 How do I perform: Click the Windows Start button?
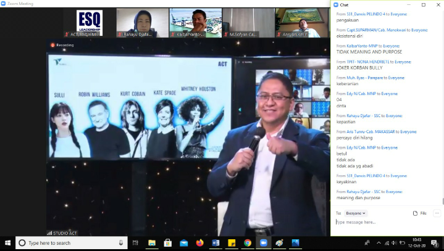(7, 243)
